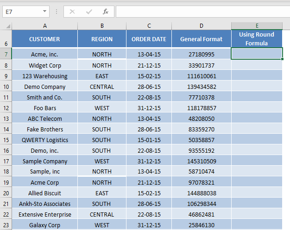Select cell containing ABC Telecom
The width and height of the screenshot is (290, 230).
click(x=45, y=118)
